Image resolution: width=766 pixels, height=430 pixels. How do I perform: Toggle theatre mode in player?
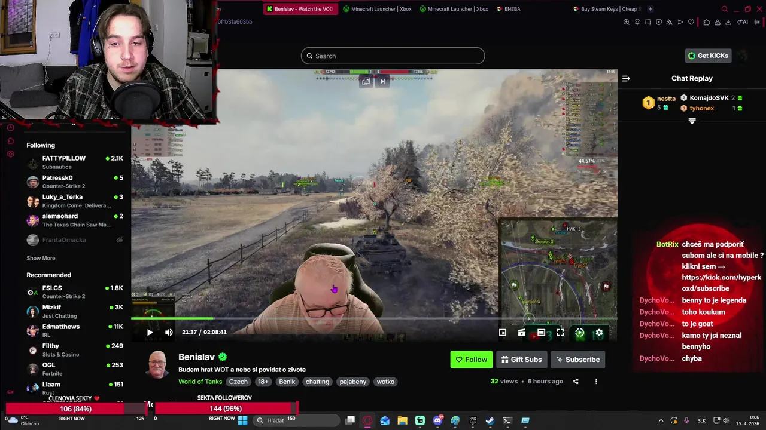(541, 333)
